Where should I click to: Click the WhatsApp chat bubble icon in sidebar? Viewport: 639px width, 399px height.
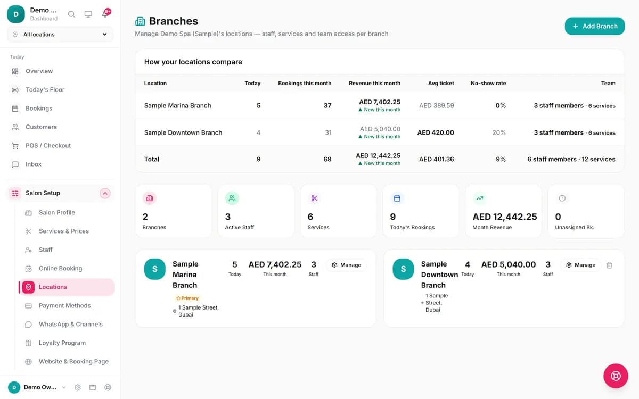coord(28,325)
